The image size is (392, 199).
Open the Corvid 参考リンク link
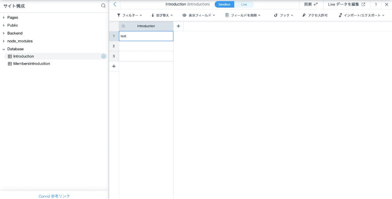[x=54, y=196]
